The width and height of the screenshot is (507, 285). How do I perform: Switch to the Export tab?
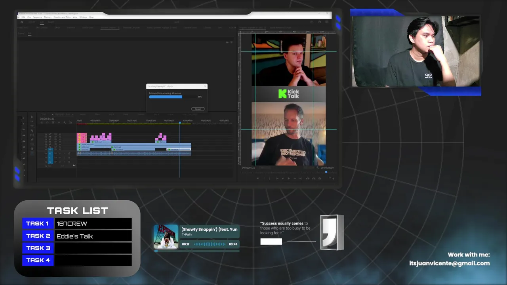click(51, 22)
